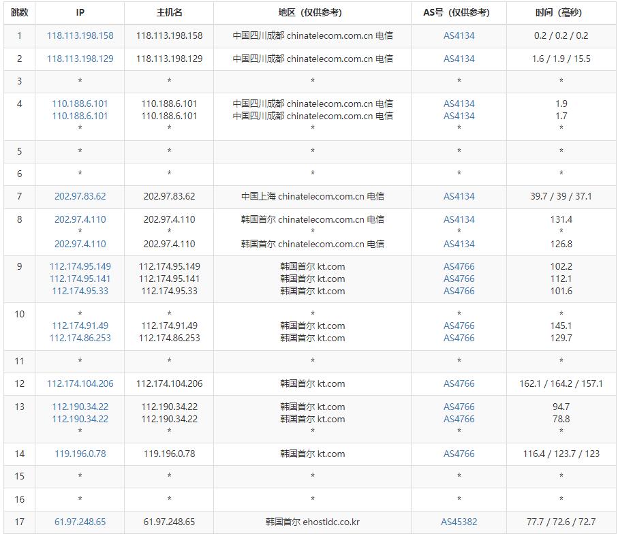Image resolution: width=618 pixels, height=536 pixels.
Task: Select time value 77.7 / 72.6 / 72.7
Action: [x=561, y=522]
